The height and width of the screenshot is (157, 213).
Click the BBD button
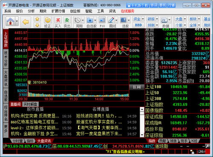138,25
